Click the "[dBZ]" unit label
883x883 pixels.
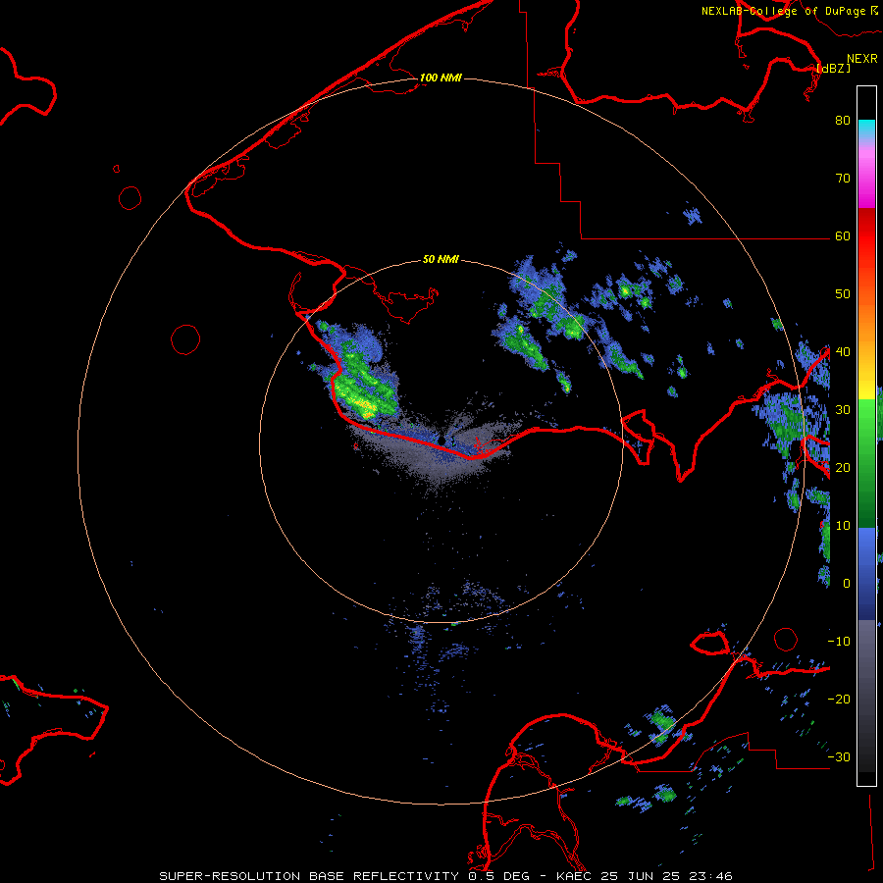pos(833,68)
